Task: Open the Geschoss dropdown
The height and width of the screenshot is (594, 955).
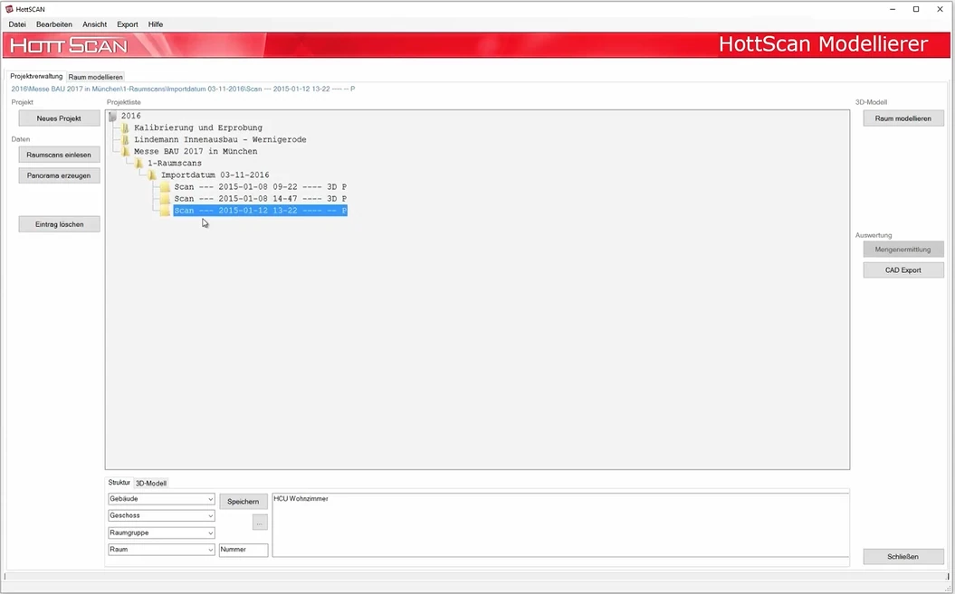Action: pos(161,515)
